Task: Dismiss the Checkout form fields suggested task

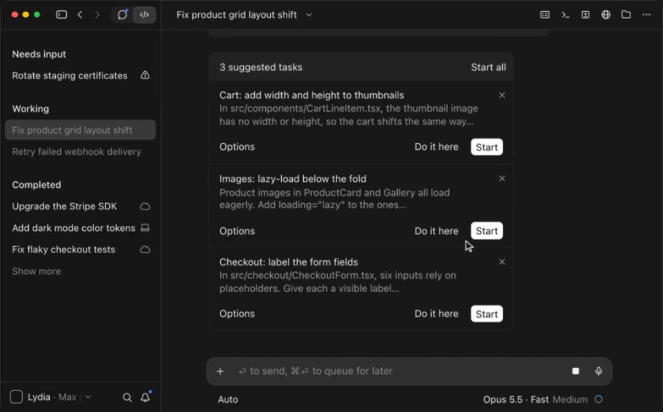Action: 502,262
